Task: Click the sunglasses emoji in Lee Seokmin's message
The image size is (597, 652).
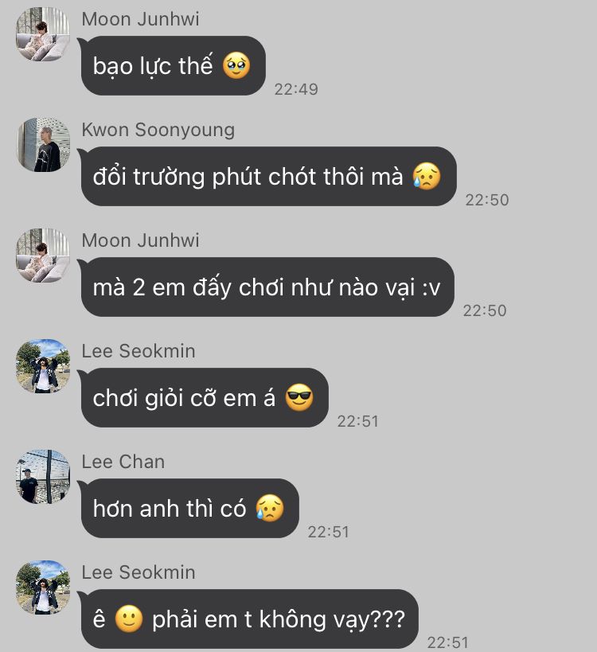Action: (299, 397)
